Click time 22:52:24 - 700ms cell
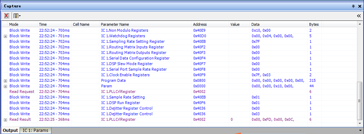Screen dimensions: 364x134 pos(54,30)
